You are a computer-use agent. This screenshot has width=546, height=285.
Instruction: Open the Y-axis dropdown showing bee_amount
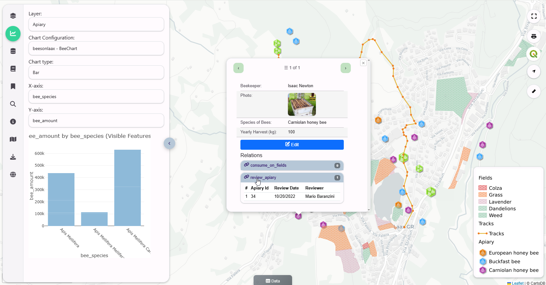click(96, 121)
